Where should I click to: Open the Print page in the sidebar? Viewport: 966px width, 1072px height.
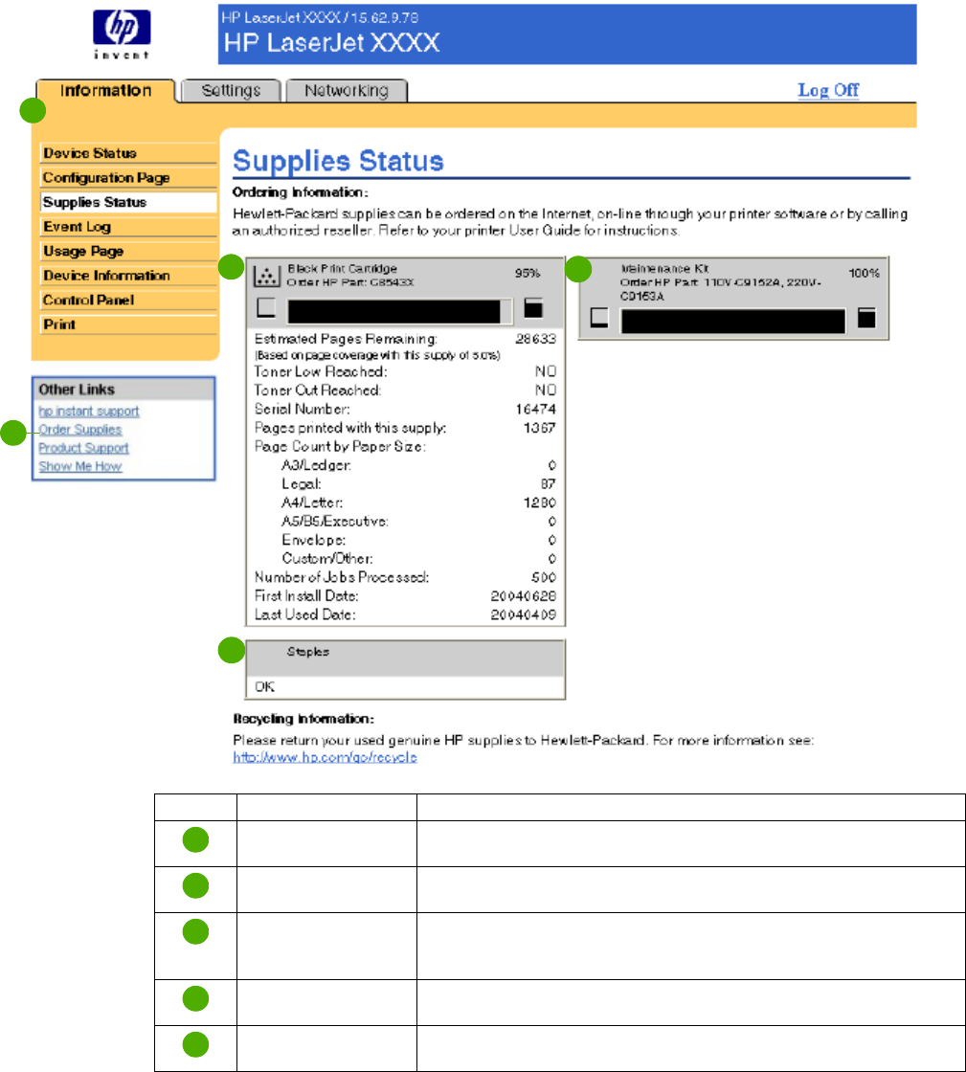point(128,324)
